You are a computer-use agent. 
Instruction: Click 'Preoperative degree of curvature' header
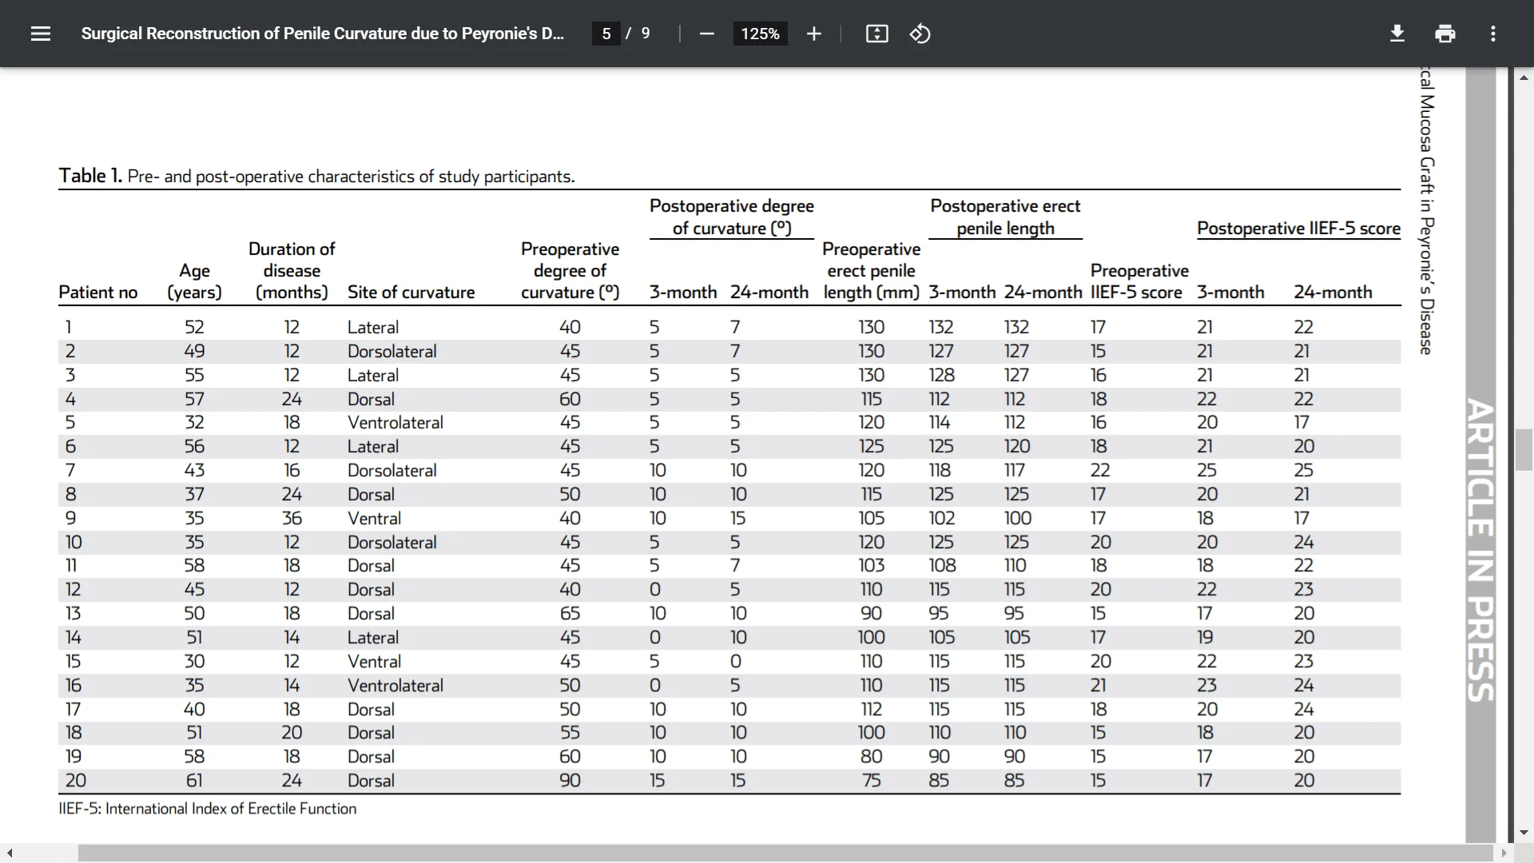pos(570,271)
